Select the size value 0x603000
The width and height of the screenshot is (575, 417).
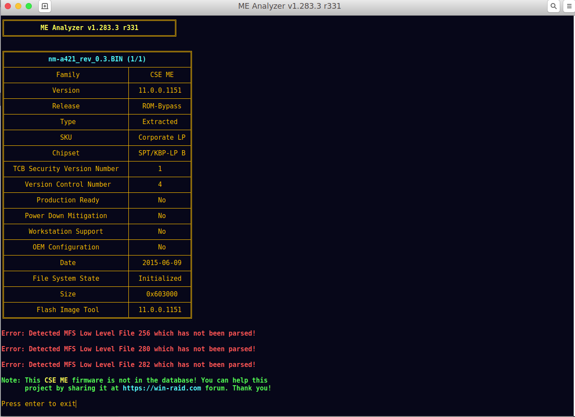pyautogui.click(x=162, y=294)
